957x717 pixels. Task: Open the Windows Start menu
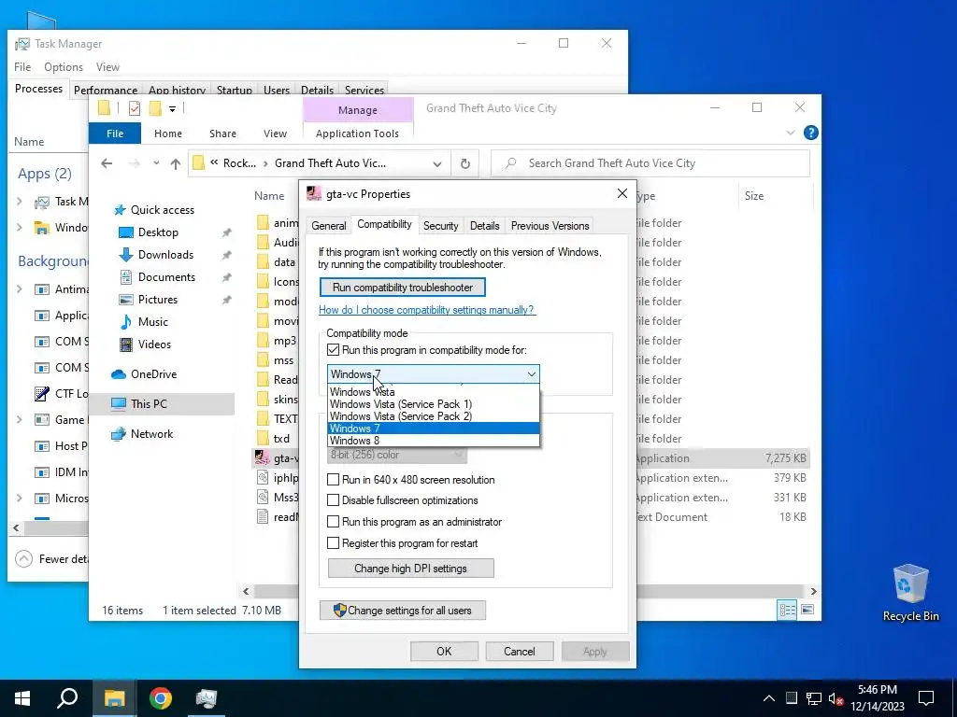tap(22, 698)
